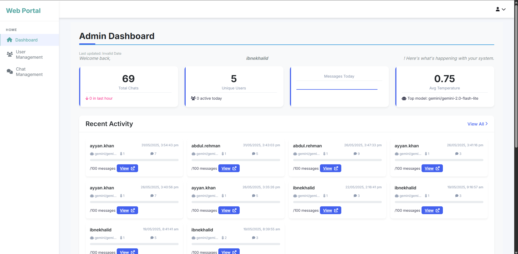Open User Management from the sidebar
This screenshot has height=254, width=518.
tap(29, 54)
